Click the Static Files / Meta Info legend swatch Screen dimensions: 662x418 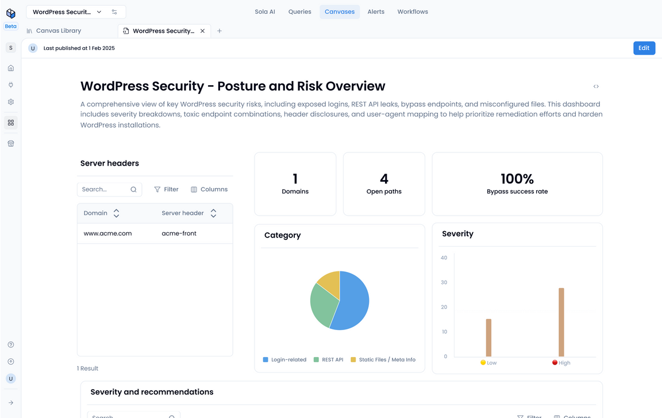tap(353, 360)
